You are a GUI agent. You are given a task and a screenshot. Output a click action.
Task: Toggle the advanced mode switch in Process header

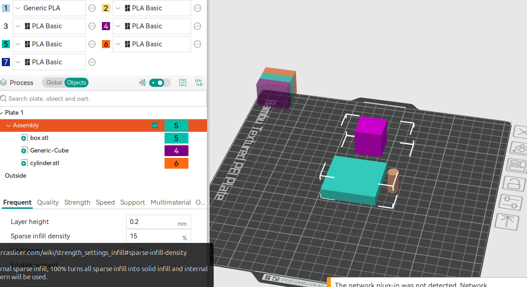[x=160, y=82]
